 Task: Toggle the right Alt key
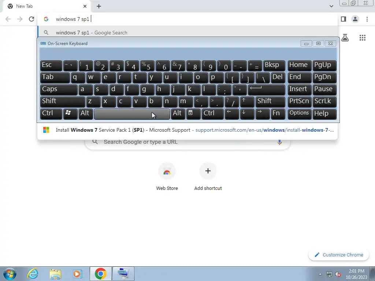pos(178,114)
